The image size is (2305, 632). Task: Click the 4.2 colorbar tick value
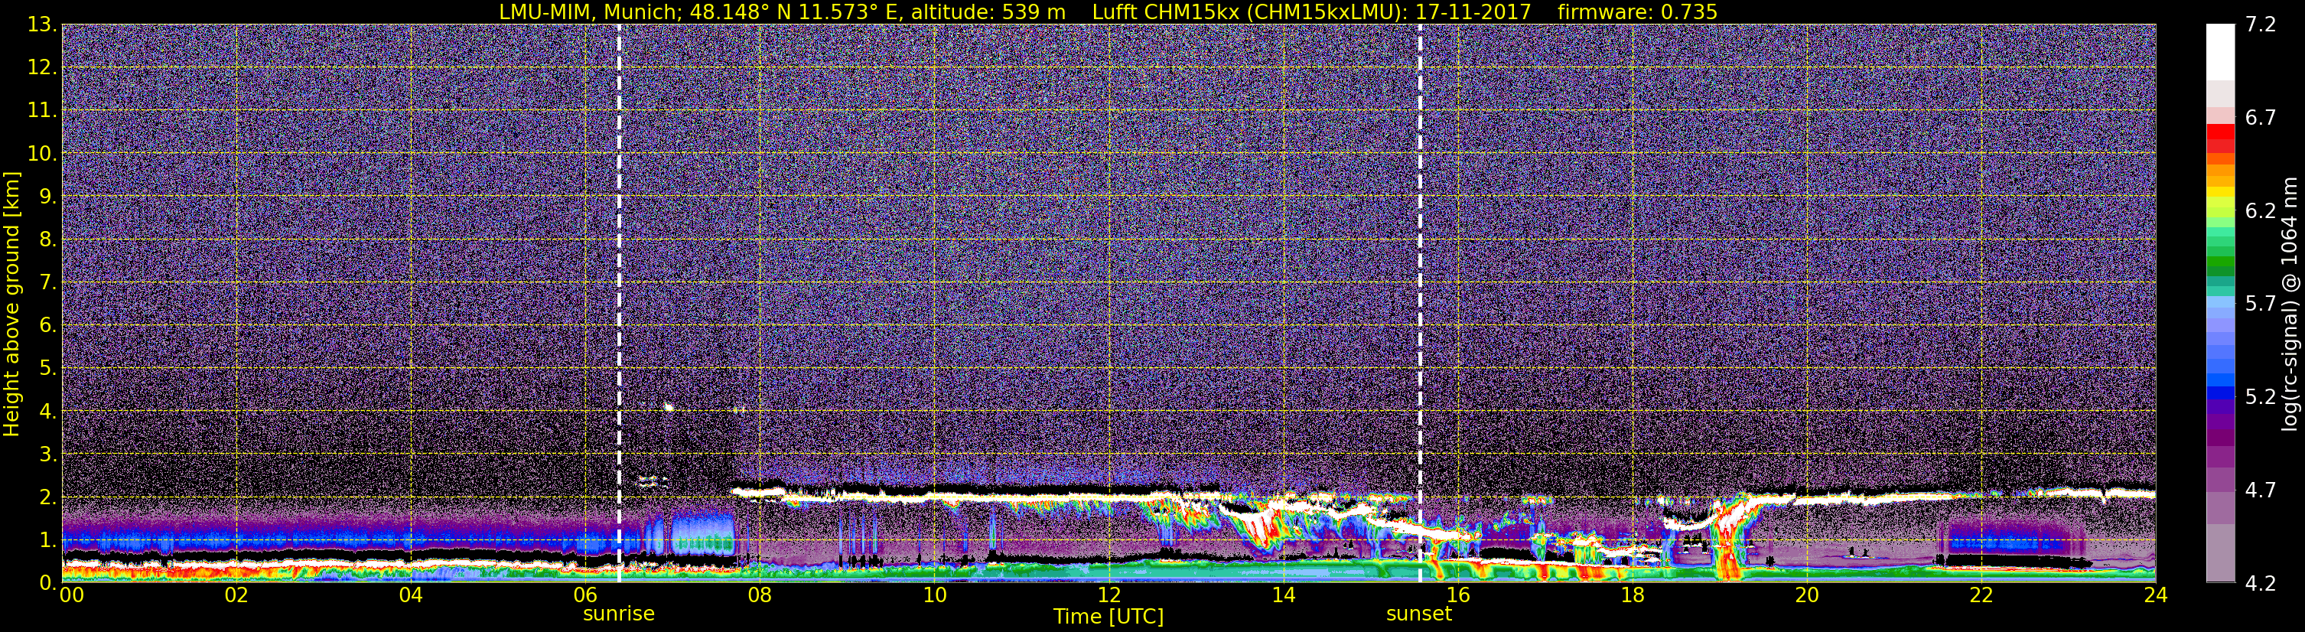[2261, 583]
